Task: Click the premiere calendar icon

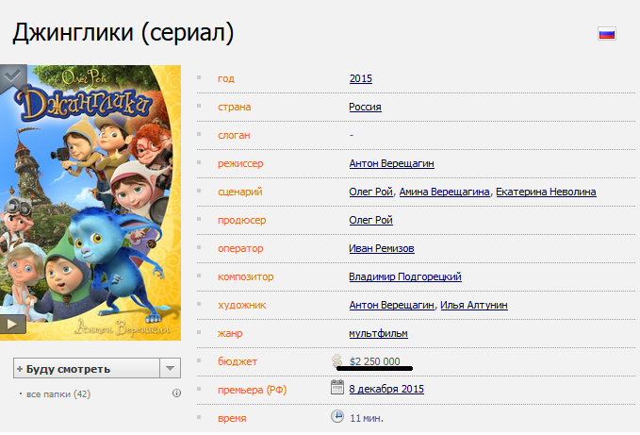Action: [337, 387]
